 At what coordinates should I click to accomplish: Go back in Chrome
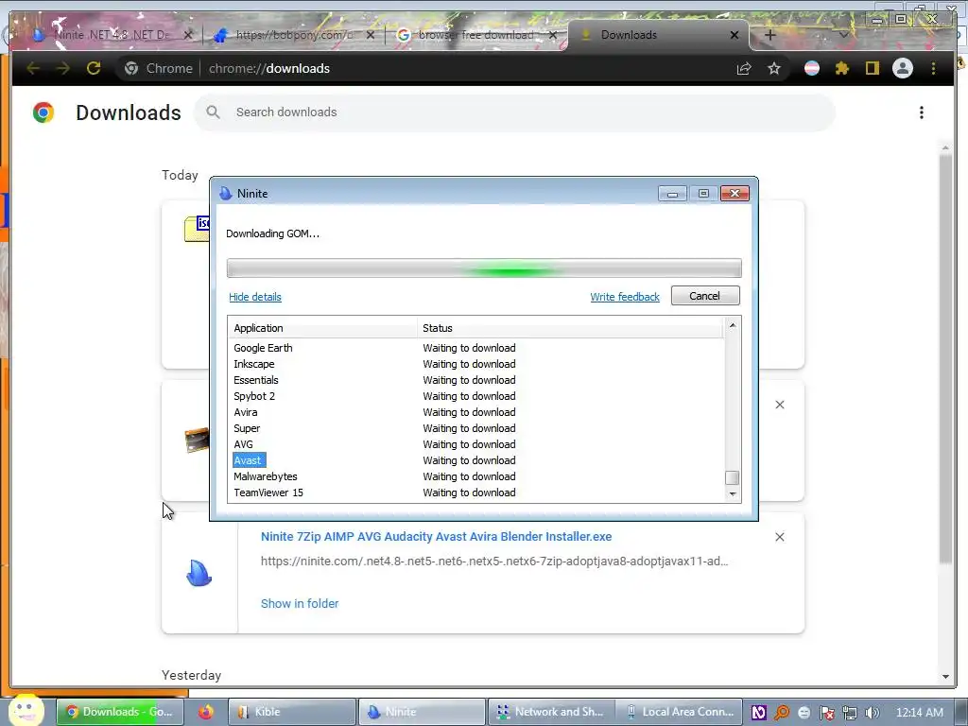33,68
